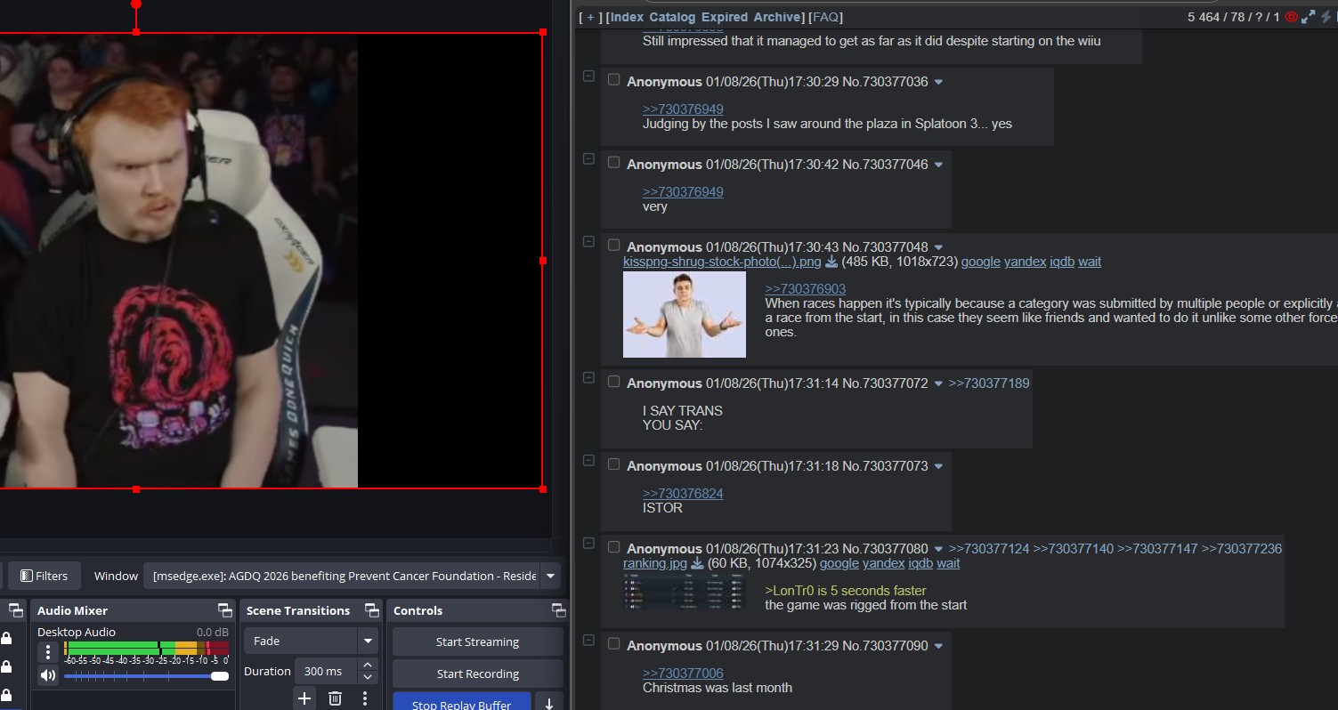Check the box for post No.730377073
Viewport: 1338px width, 710px height.
pos(613,464)
